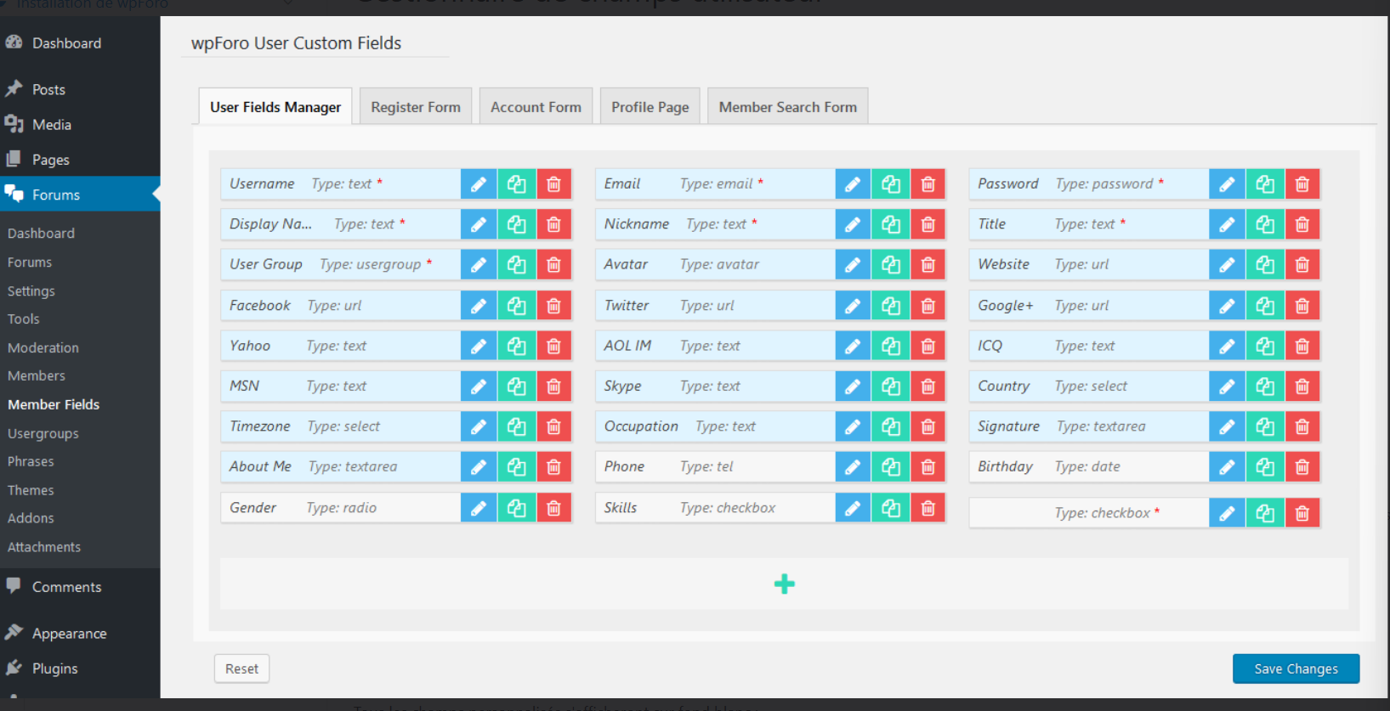The width and height of the screenshot is (1390, 711).
Task: Select the Member Search Form tab
Action: coord(787,107)
